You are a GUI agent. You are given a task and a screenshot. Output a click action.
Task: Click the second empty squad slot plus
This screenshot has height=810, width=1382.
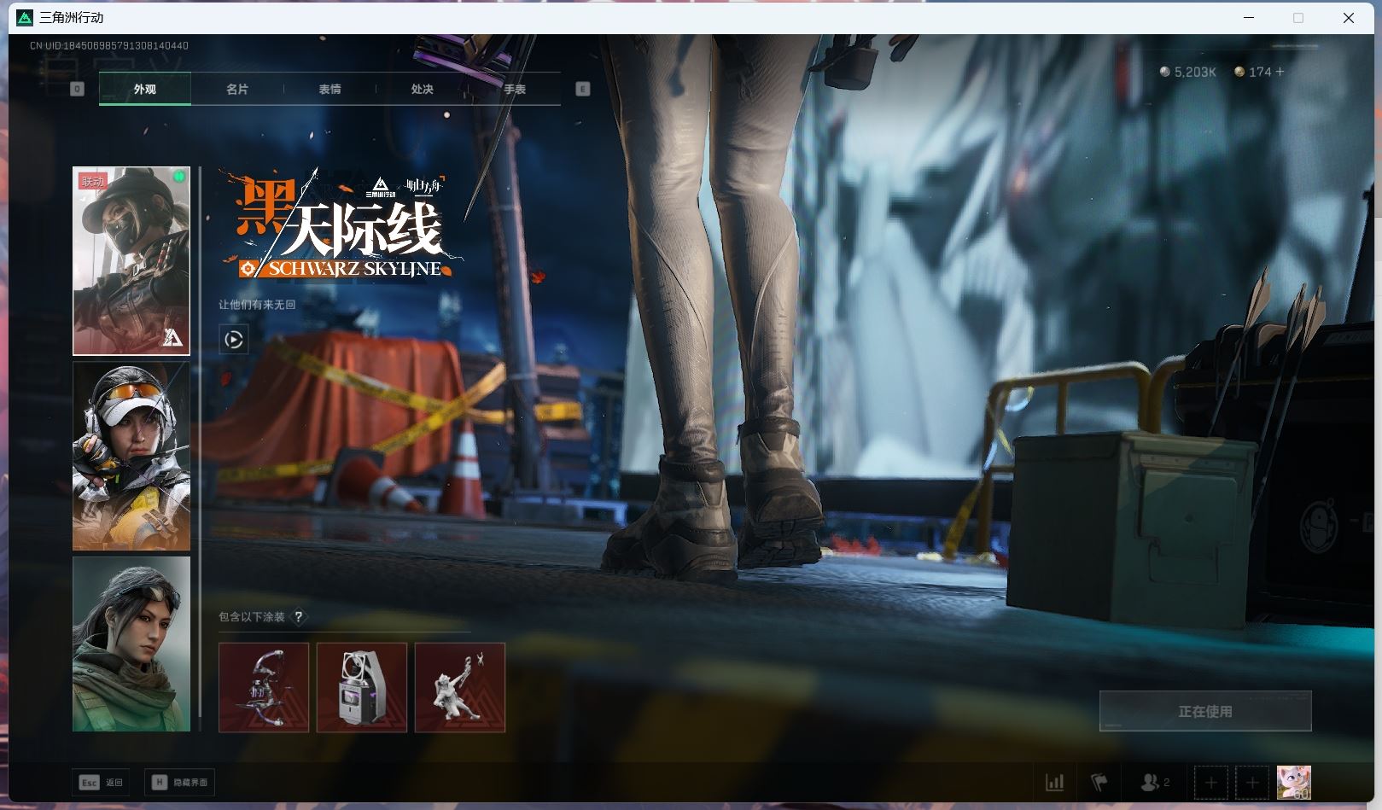1251,782
